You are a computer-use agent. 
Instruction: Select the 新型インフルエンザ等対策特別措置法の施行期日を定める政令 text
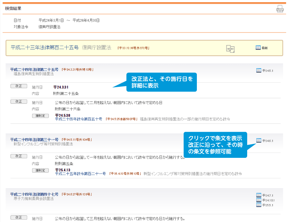193,174
